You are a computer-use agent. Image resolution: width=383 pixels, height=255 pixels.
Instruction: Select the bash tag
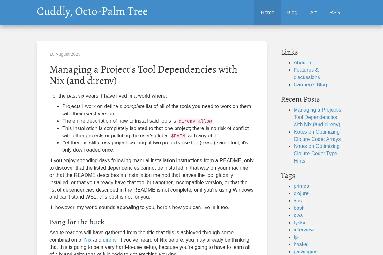299,208
